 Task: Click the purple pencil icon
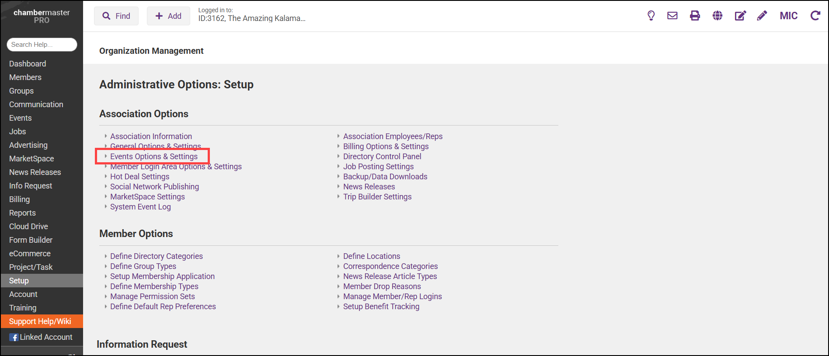[x=762, y=16]
